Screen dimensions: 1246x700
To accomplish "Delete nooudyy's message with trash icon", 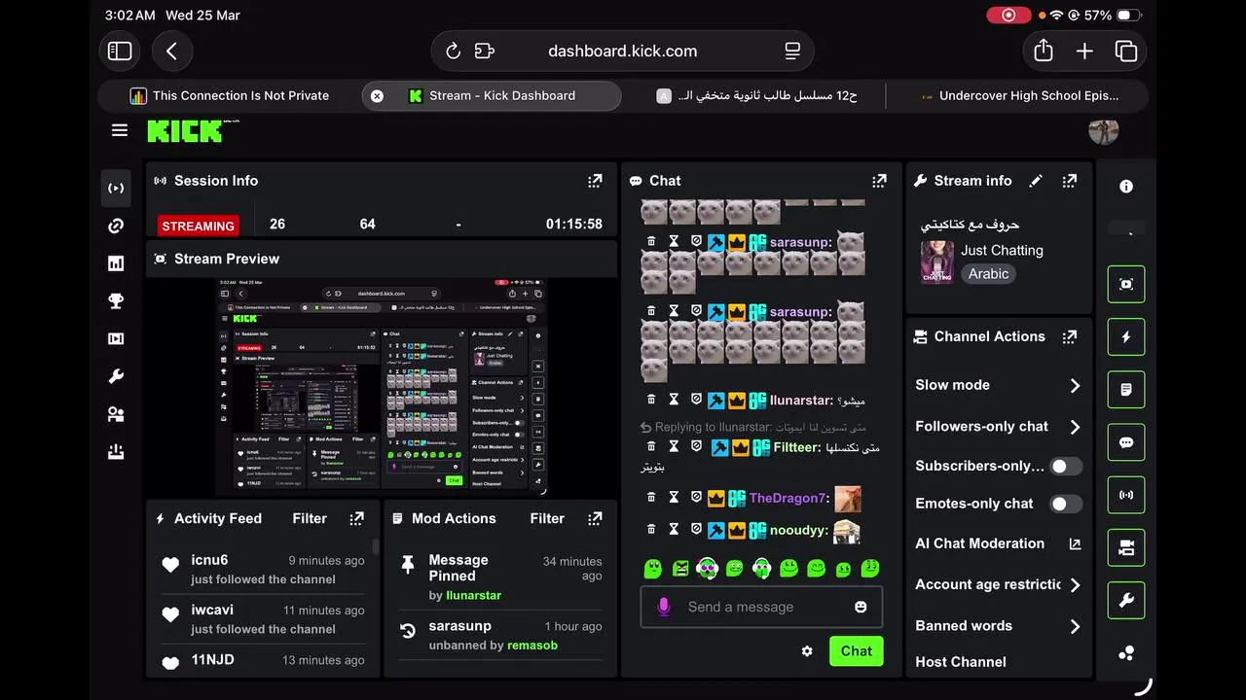I will click(x=651, y=530).
